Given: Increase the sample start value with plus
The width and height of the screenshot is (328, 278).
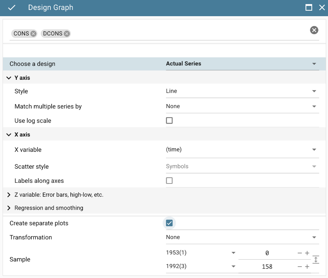Looking at the screenshot, I should [307, 253].
